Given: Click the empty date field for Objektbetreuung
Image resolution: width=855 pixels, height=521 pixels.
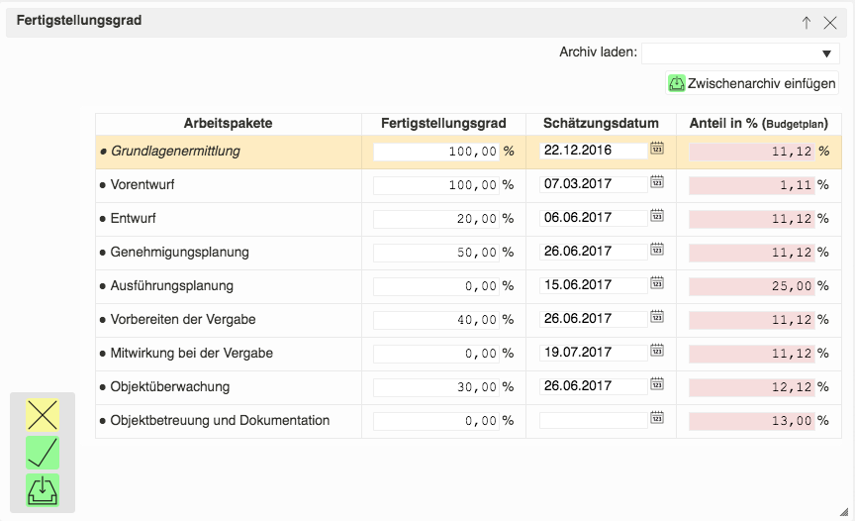Looking at the screenshot, I should coord(593,420).
